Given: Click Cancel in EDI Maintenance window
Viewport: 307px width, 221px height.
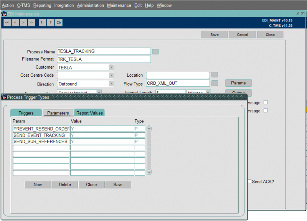Looking at the screenshot, I should pyautogui.click(x=243, y=35).
